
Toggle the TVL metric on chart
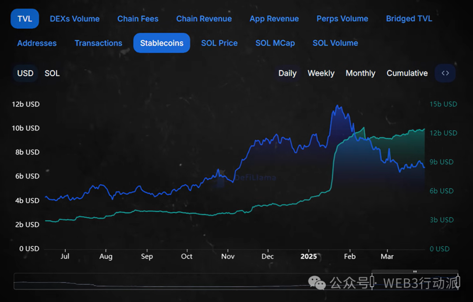pyautogui.click(x=25, y=19)
